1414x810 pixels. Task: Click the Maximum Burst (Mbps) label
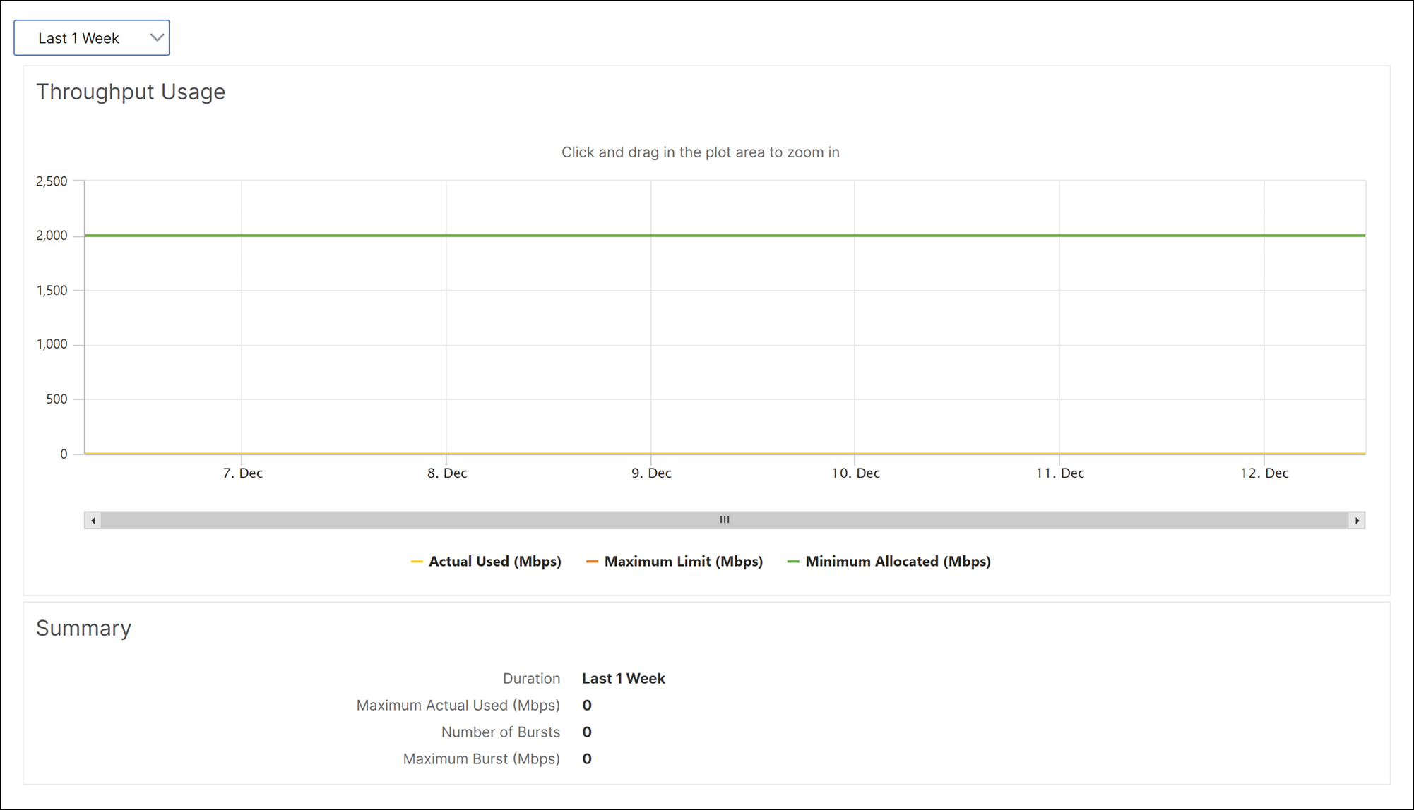(x=481, y=759)
